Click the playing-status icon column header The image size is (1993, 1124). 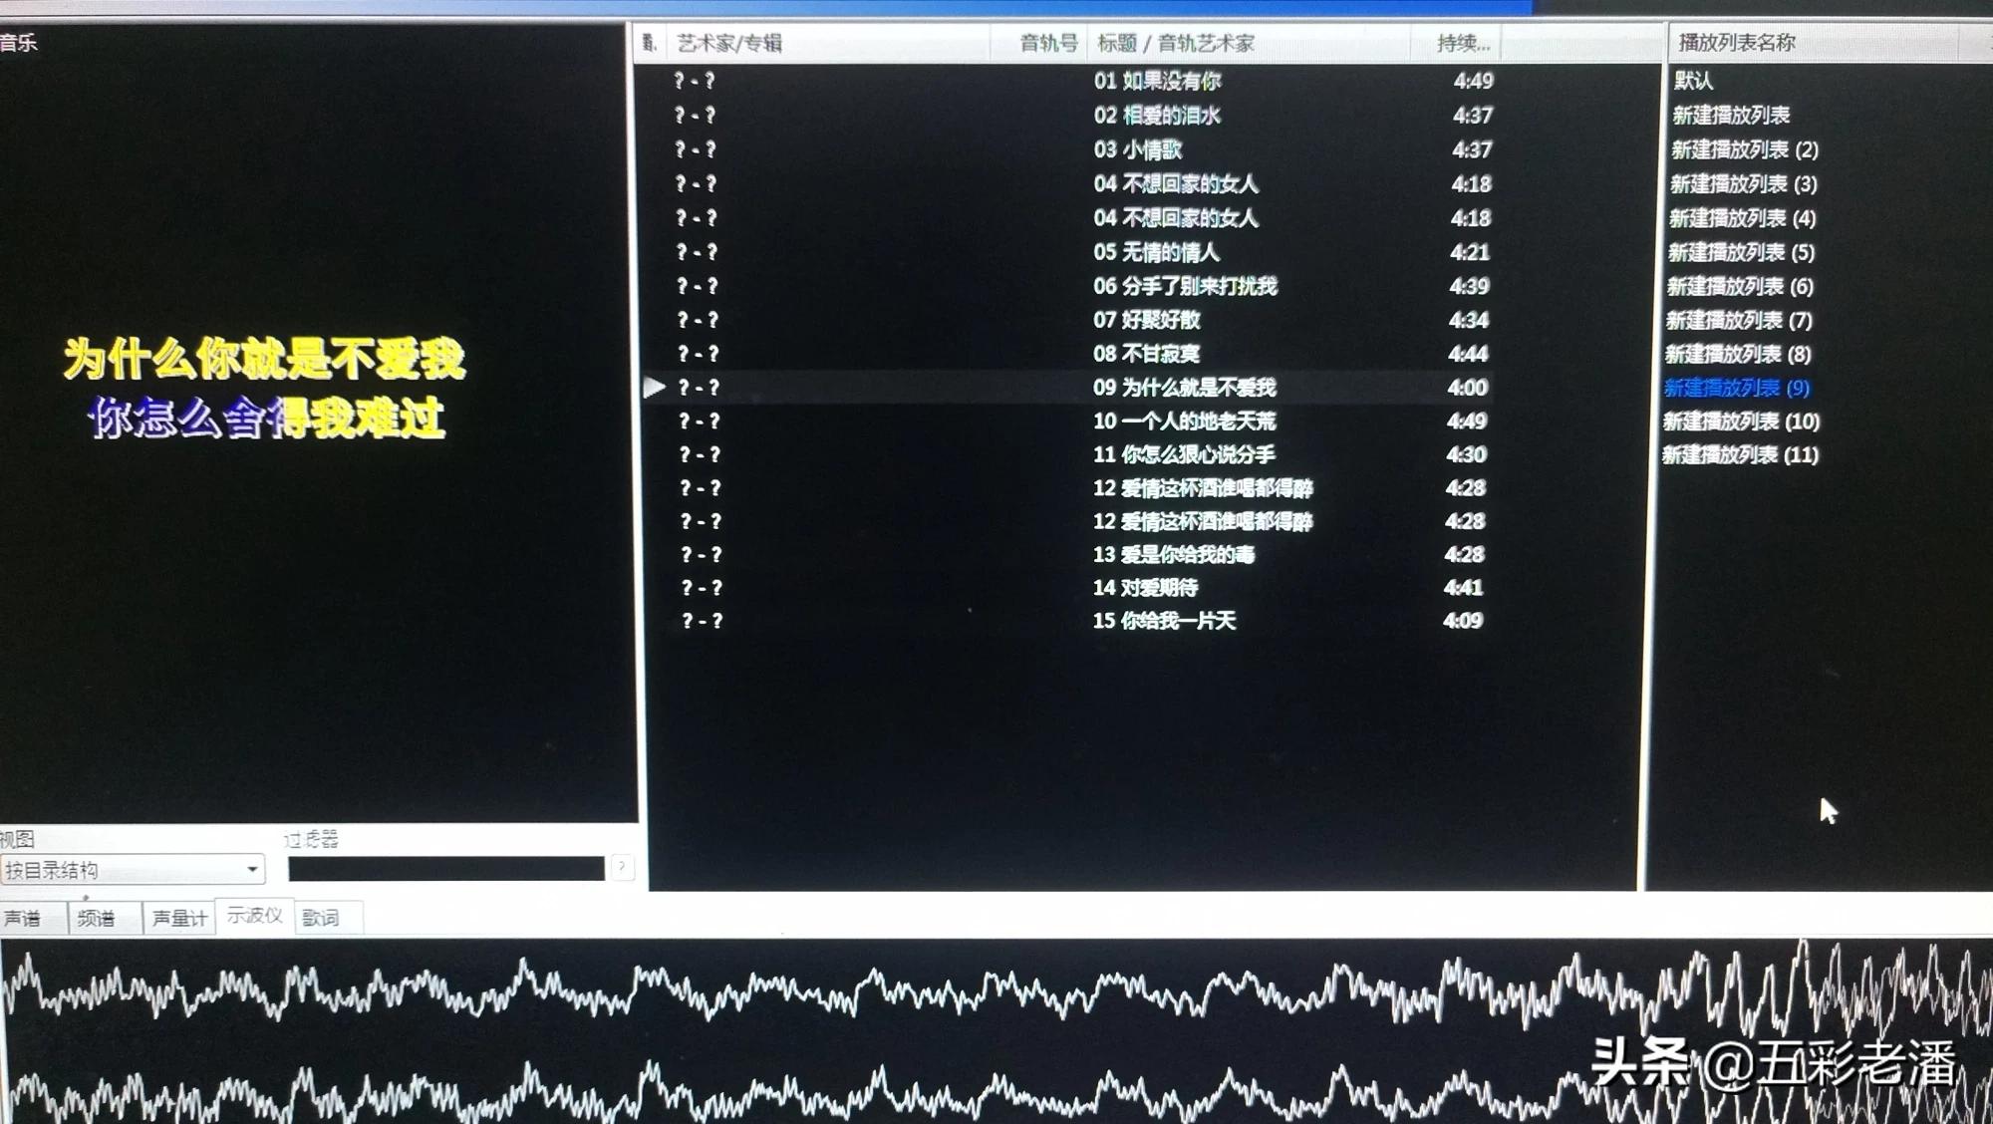point(649,43)
